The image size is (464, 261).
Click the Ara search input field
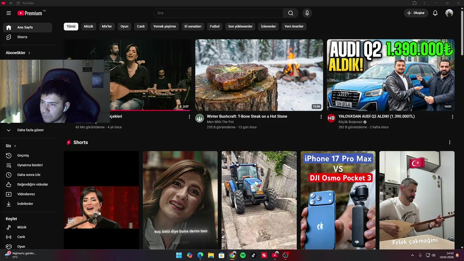(218, 13)
